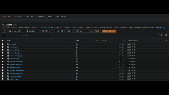This screenshot has height=95, width=169.
Task: Focus the prefix object search field
Action: 27,35
